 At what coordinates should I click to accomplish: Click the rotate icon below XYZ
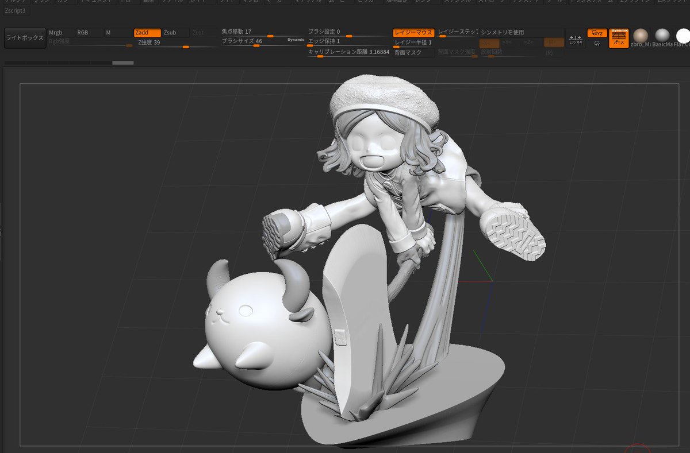pyautogui.click(x=597, y=43)
